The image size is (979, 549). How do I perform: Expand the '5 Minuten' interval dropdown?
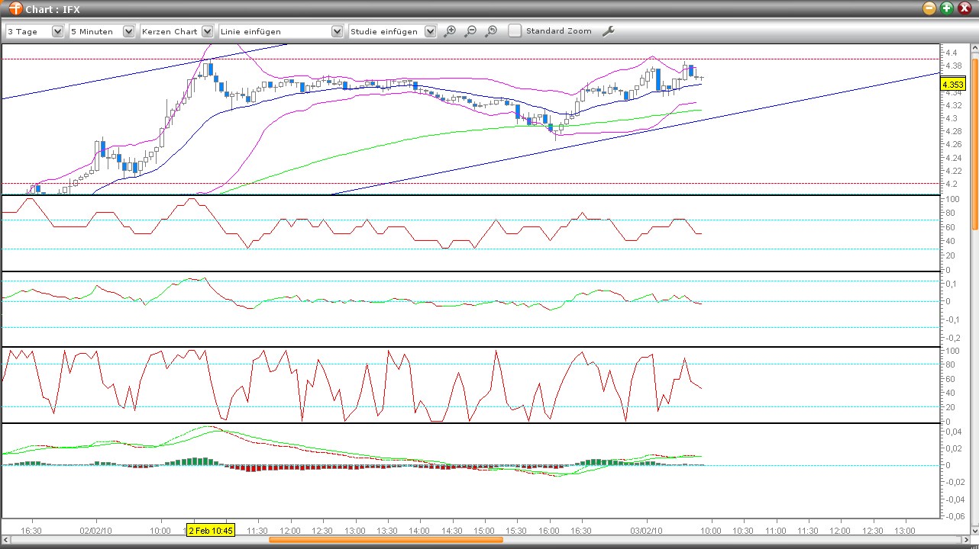tap(128, 31)
